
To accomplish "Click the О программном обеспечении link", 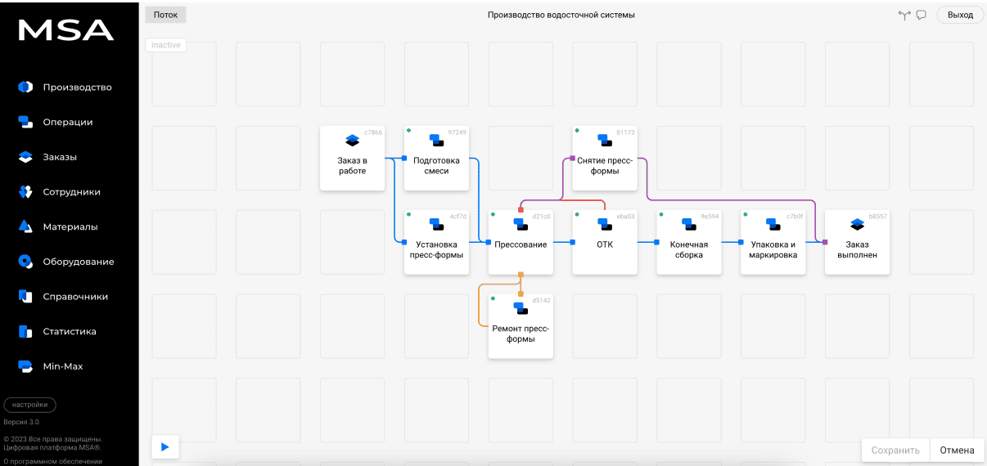I will click(52, 461).
